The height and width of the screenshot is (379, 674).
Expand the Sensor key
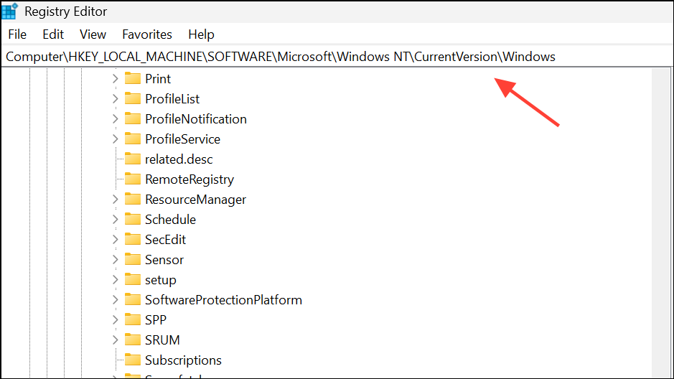(115, 260)
